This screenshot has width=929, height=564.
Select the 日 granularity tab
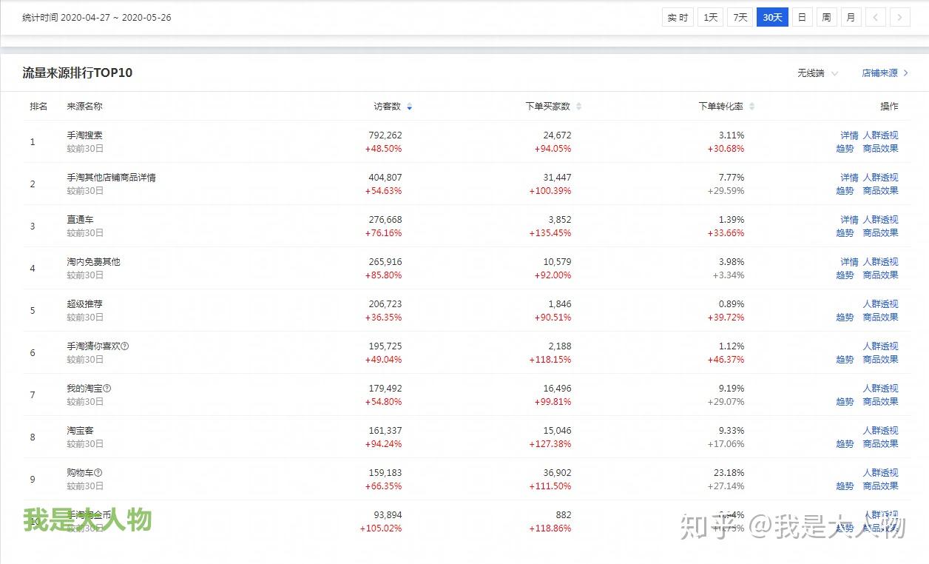coord(802,17)
